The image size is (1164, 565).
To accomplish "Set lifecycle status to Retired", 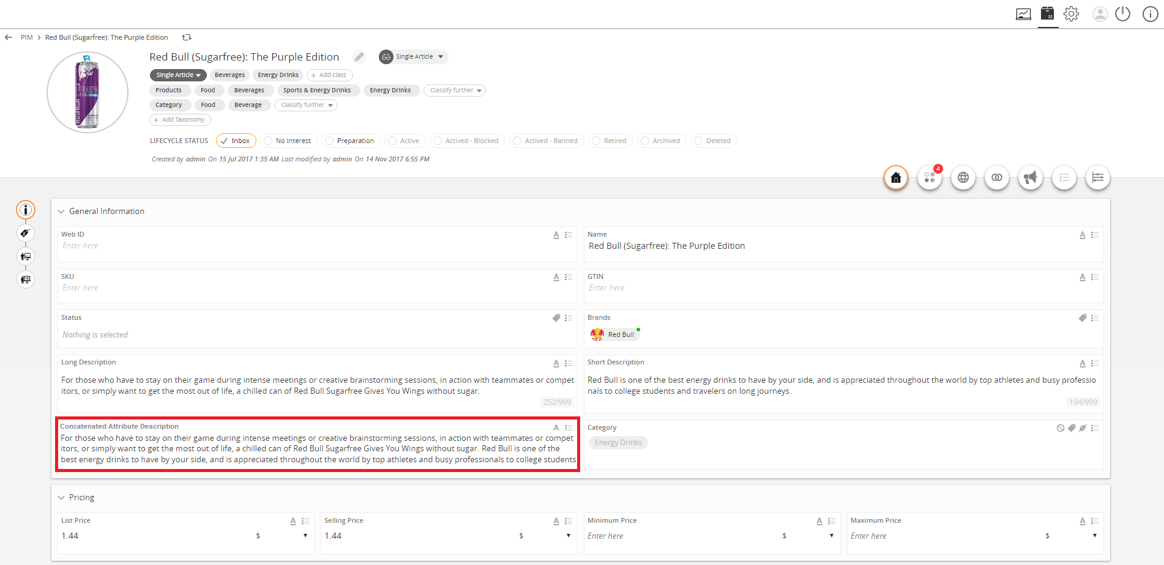I will [x=611, y=141].
